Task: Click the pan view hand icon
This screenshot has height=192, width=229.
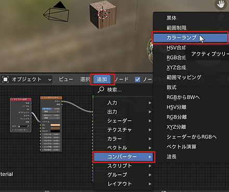Action: click(x=221, y=4)
